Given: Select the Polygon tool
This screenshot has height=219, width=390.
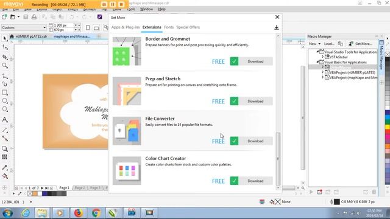Looking at the screenshot, I should [x=5, y=109].
